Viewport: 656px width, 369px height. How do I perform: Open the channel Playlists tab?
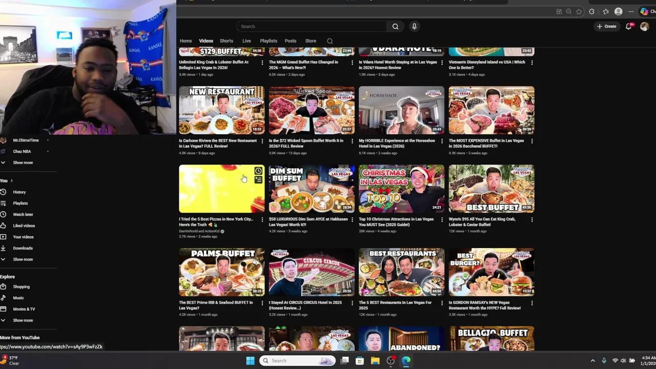click(x=269, y=41)
